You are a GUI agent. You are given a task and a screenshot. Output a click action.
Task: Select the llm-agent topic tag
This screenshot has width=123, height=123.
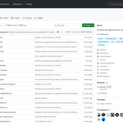(x=101, y=45)
